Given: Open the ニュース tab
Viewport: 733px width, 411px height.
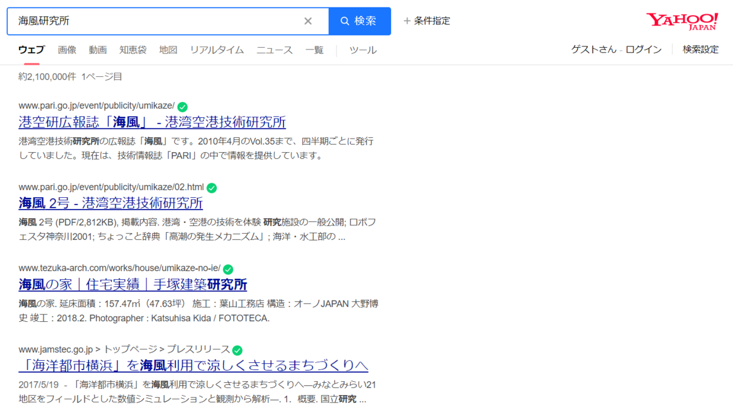Looking at the screenshot, I should click(275, 50).
